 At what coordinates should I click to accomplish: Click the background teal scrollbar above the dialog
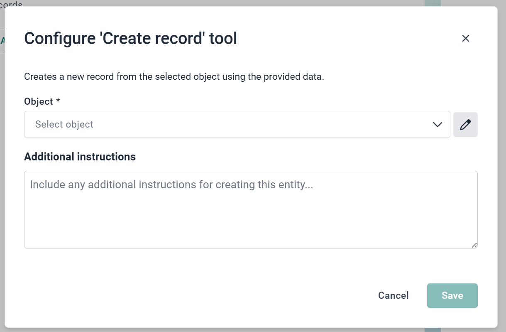pyautogui.click(x=432, y=3)
